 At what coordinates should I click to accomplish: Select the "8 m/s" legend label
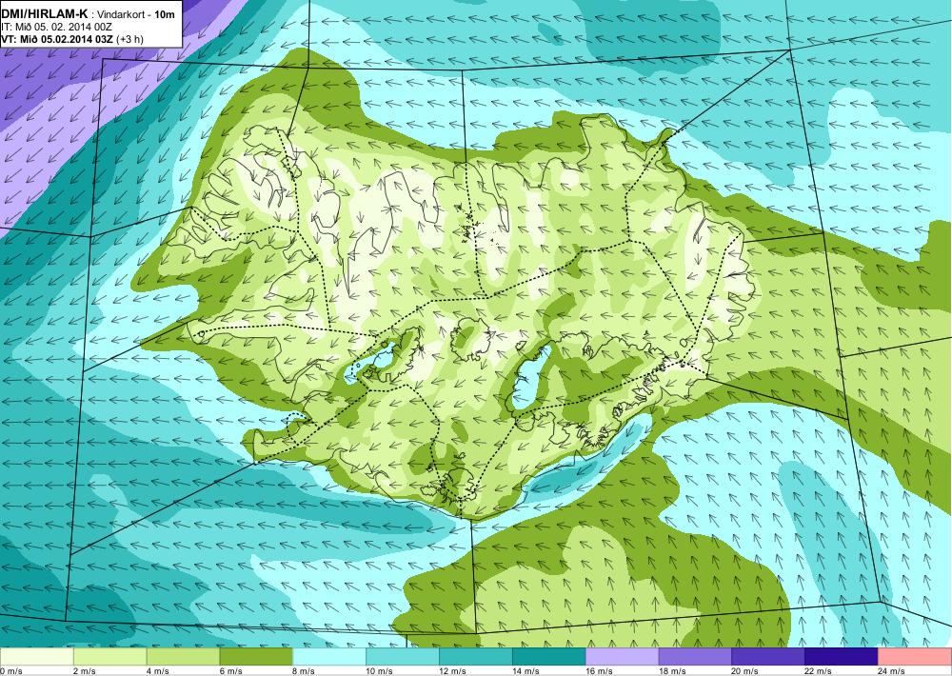[x=304, y=671]
